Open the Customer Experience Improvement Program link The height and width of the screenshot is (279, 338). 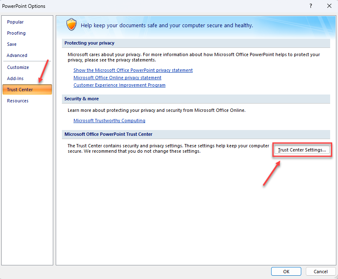[x=119, y=85]
